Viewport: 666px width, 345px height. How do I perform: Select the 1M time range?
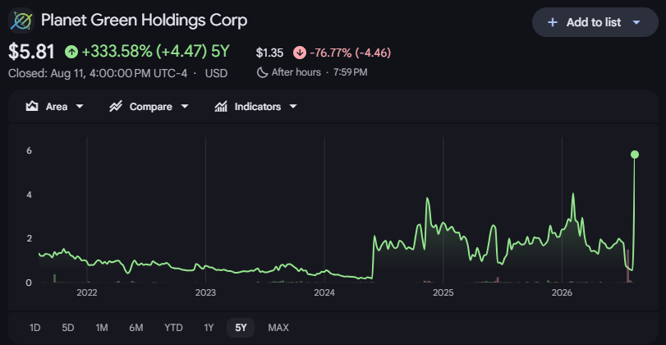click(102, 328)
